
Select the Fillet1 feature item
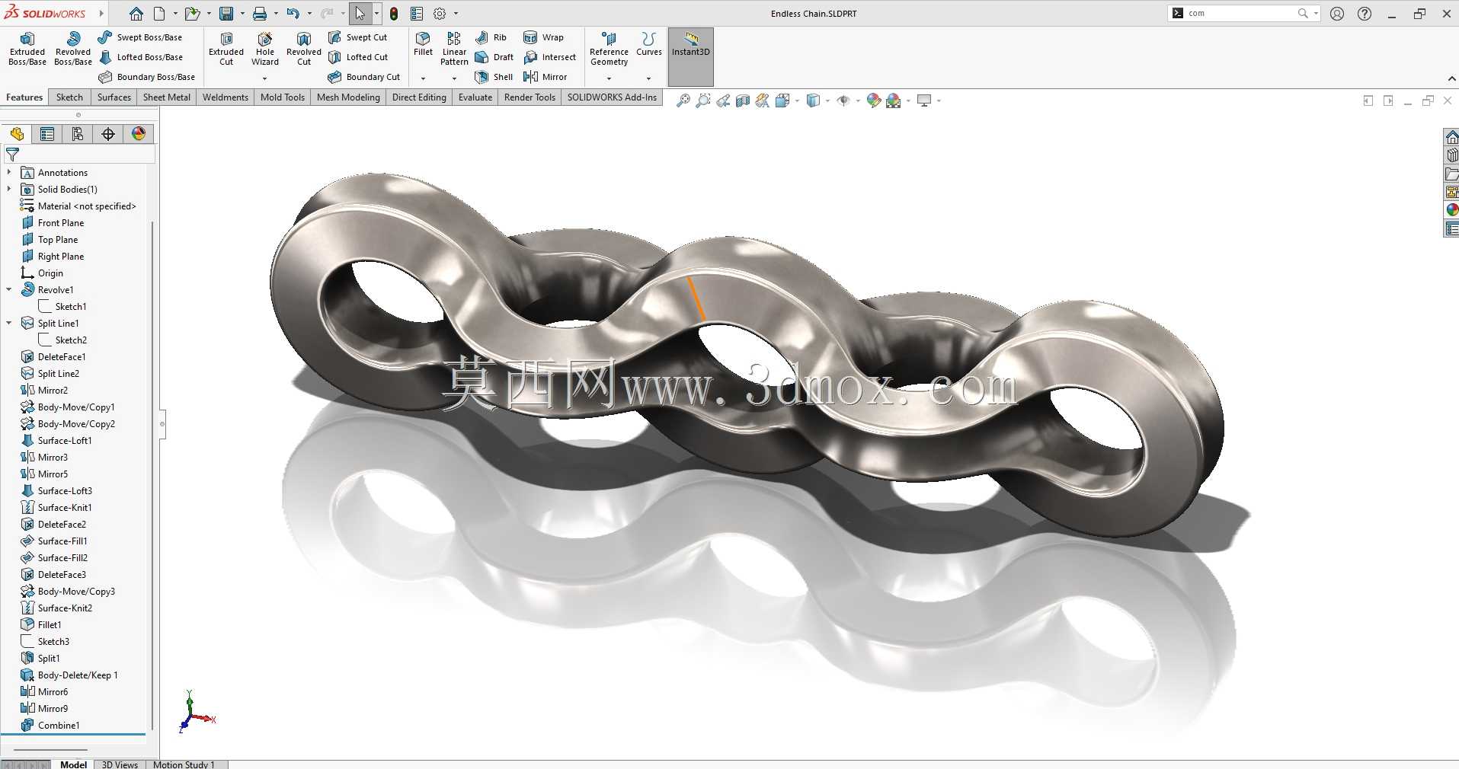click(41, 625)
